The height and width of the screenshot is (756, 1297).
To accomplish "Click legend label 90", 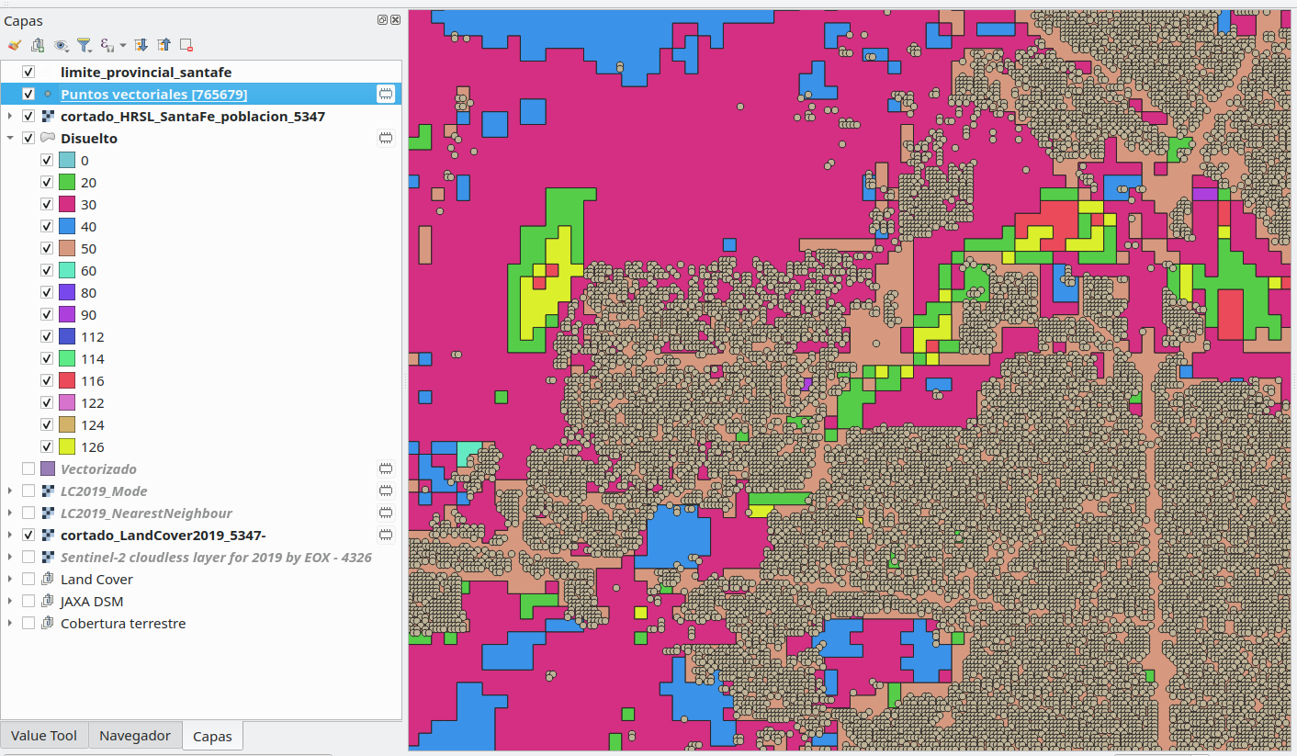I will [88, 314].
